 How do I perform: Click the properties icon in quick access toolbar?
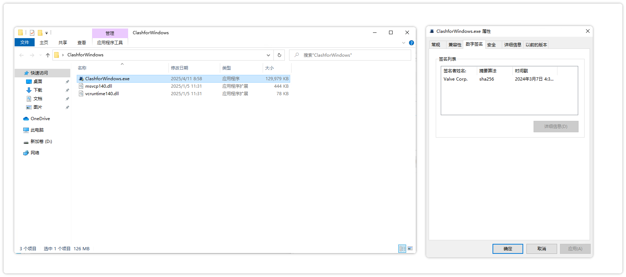[x=32, y=33]
